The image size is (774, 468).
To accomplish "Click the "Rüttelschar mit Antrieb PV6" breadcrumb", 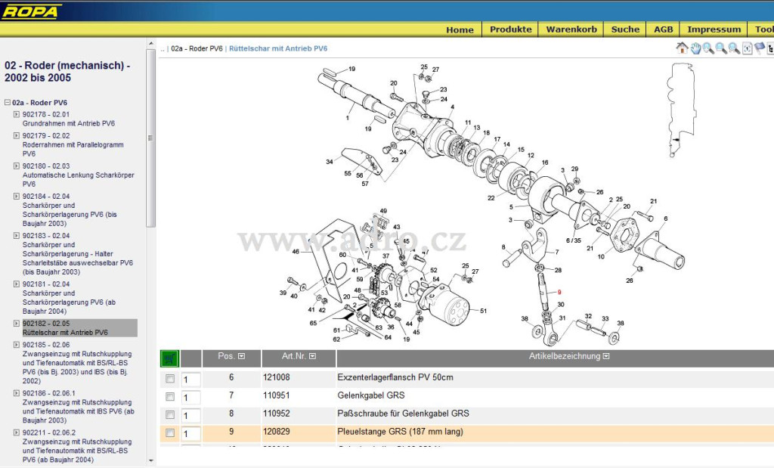I will tap(278, 48).
